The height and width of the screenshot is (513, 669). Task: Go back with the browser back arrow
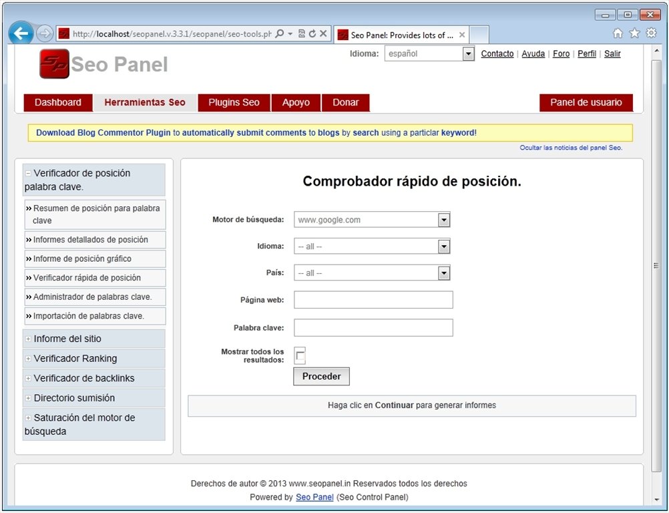coord(21,33)
